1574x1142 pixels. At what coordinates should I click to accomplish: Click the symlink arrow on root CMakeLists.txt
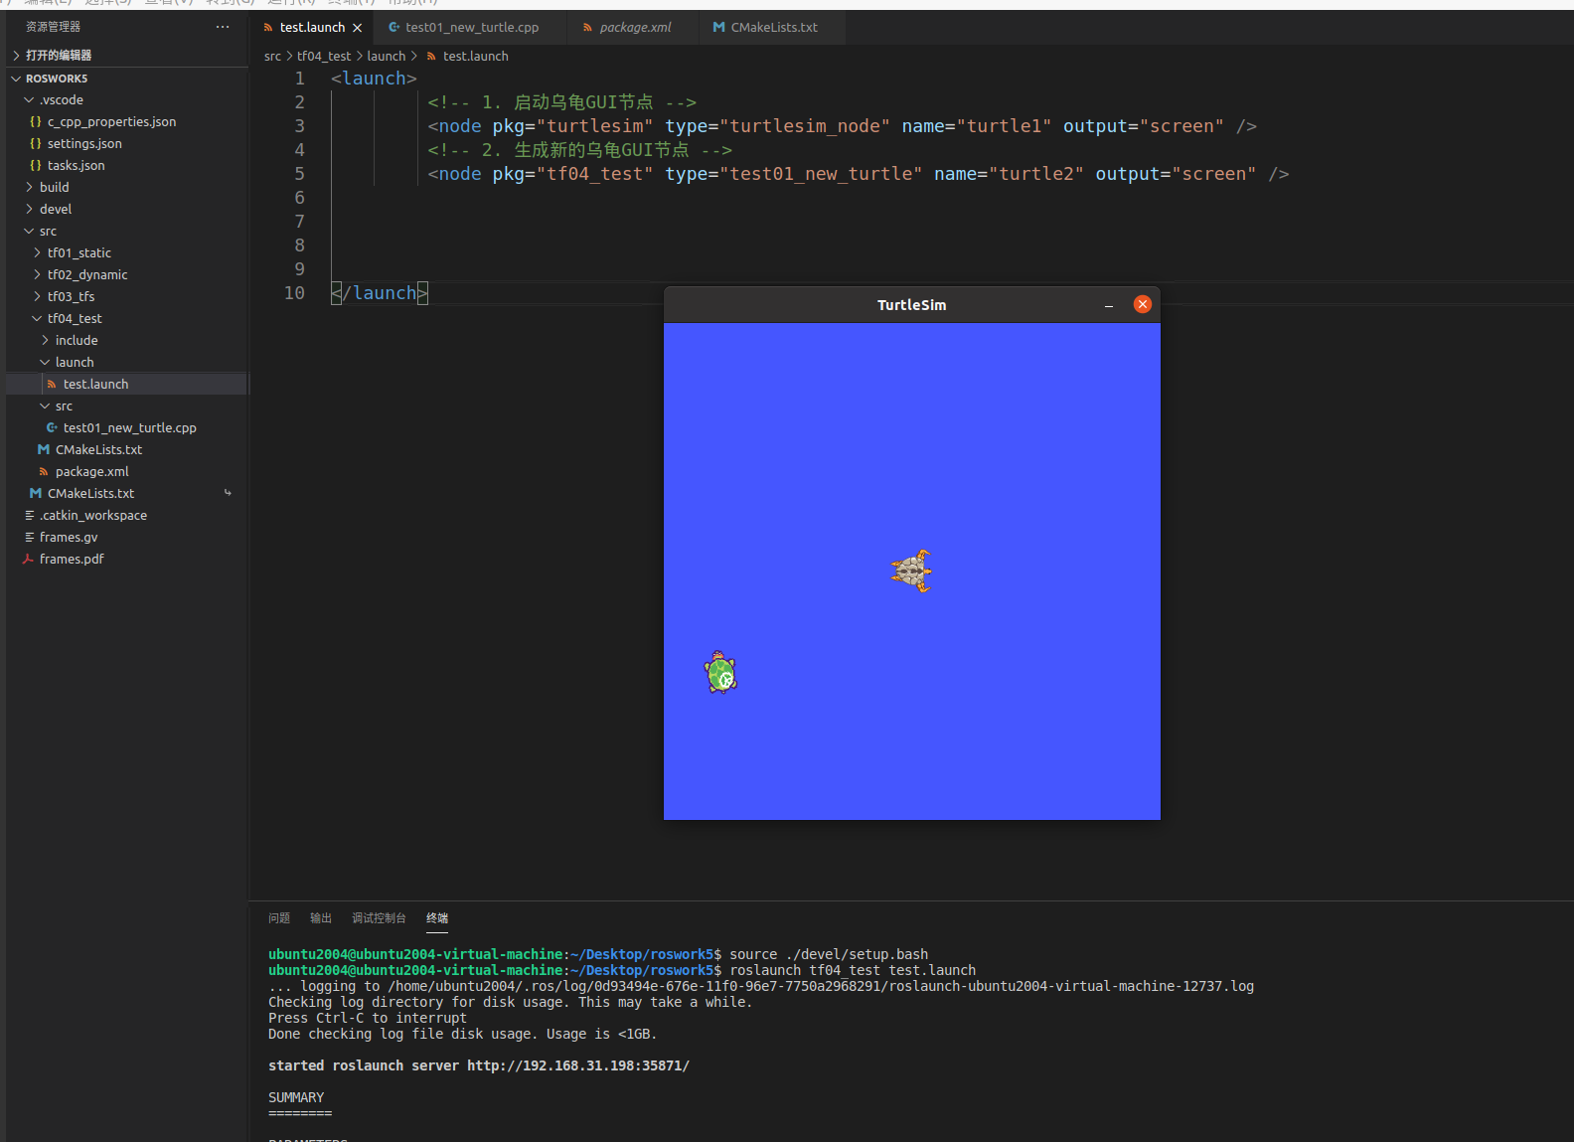tap(228, 493)
